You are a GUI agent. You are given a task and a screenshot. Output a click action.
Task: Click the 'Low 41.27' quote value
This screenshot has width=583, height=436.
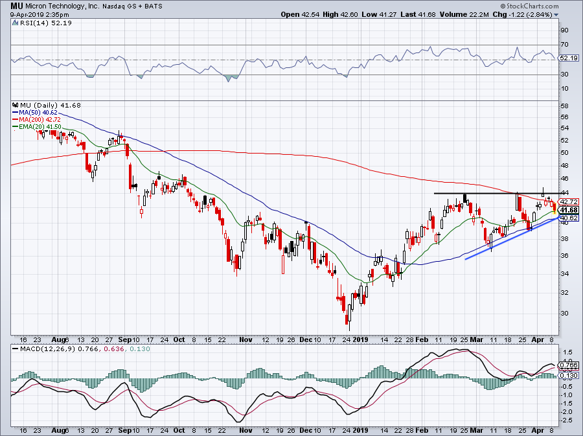[x=379, y=14]
